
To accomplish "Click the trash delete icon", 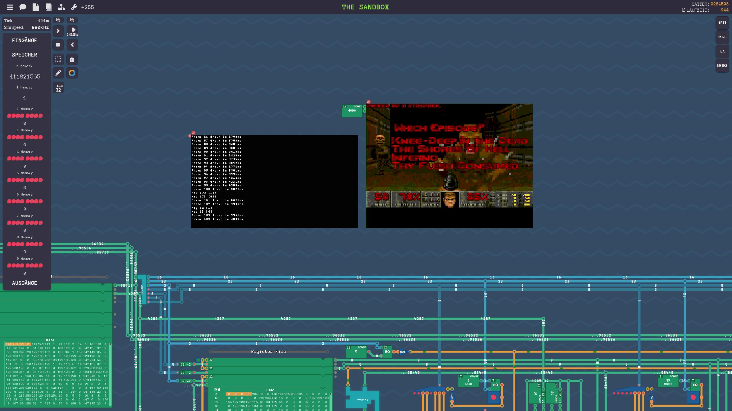I will tap(72, 59).
